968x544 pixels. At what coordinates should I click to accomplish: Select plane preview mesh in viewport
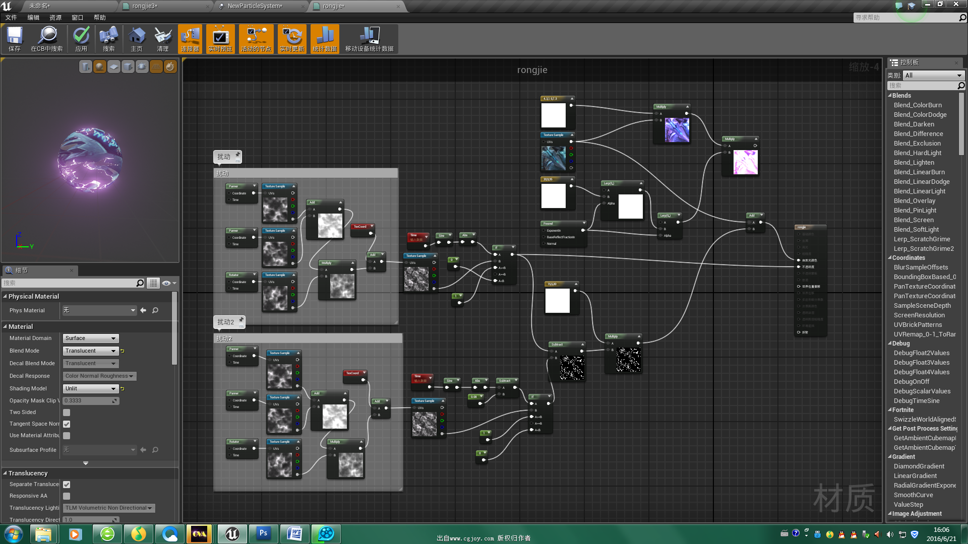114,66
